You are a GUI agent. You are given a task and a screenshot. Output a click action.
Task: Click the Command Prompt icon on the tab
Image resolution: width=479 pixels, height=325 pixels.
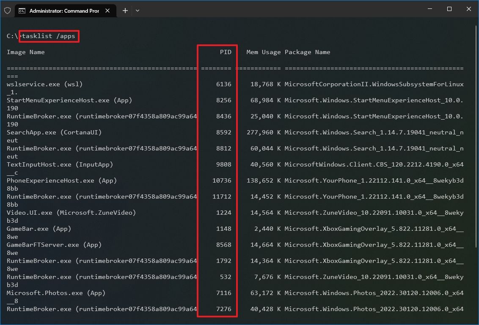tap(22, 11)
